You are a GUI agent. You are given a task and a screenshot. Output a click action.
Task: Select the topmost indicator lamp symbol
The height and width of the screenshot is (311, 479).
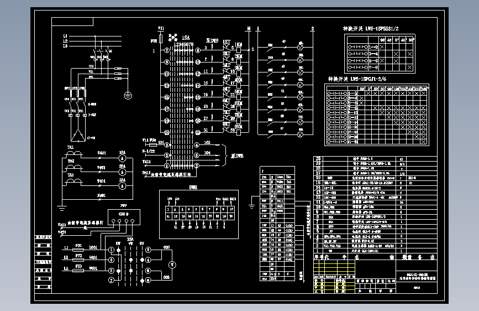[301, 47]
